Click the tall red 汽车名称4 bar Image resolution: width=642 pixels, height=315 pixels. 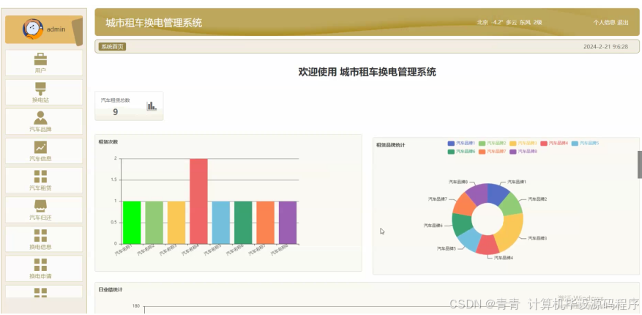[198, 201]
